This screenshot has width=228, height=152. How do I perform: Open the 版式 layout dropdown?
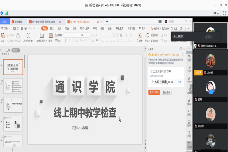coord(51,41)
